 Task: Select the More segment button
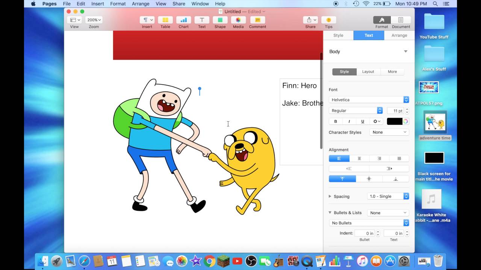[x=392, y=72]
